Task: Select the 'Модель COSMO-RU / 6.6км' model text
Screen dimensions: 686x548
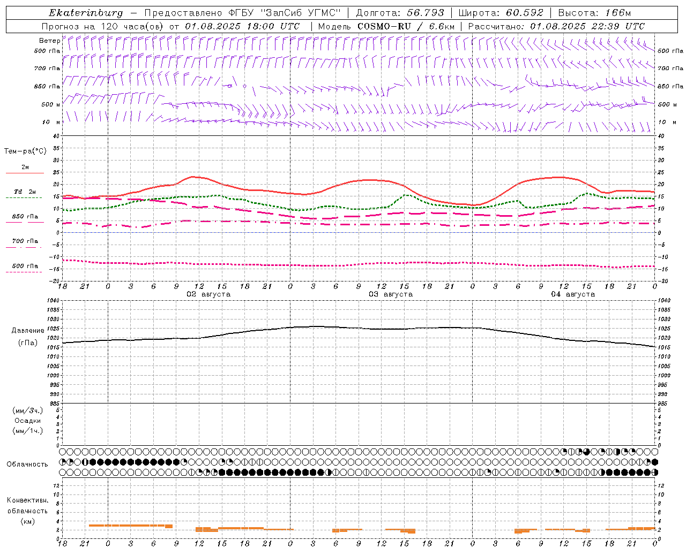Action: tap(386, 26)
